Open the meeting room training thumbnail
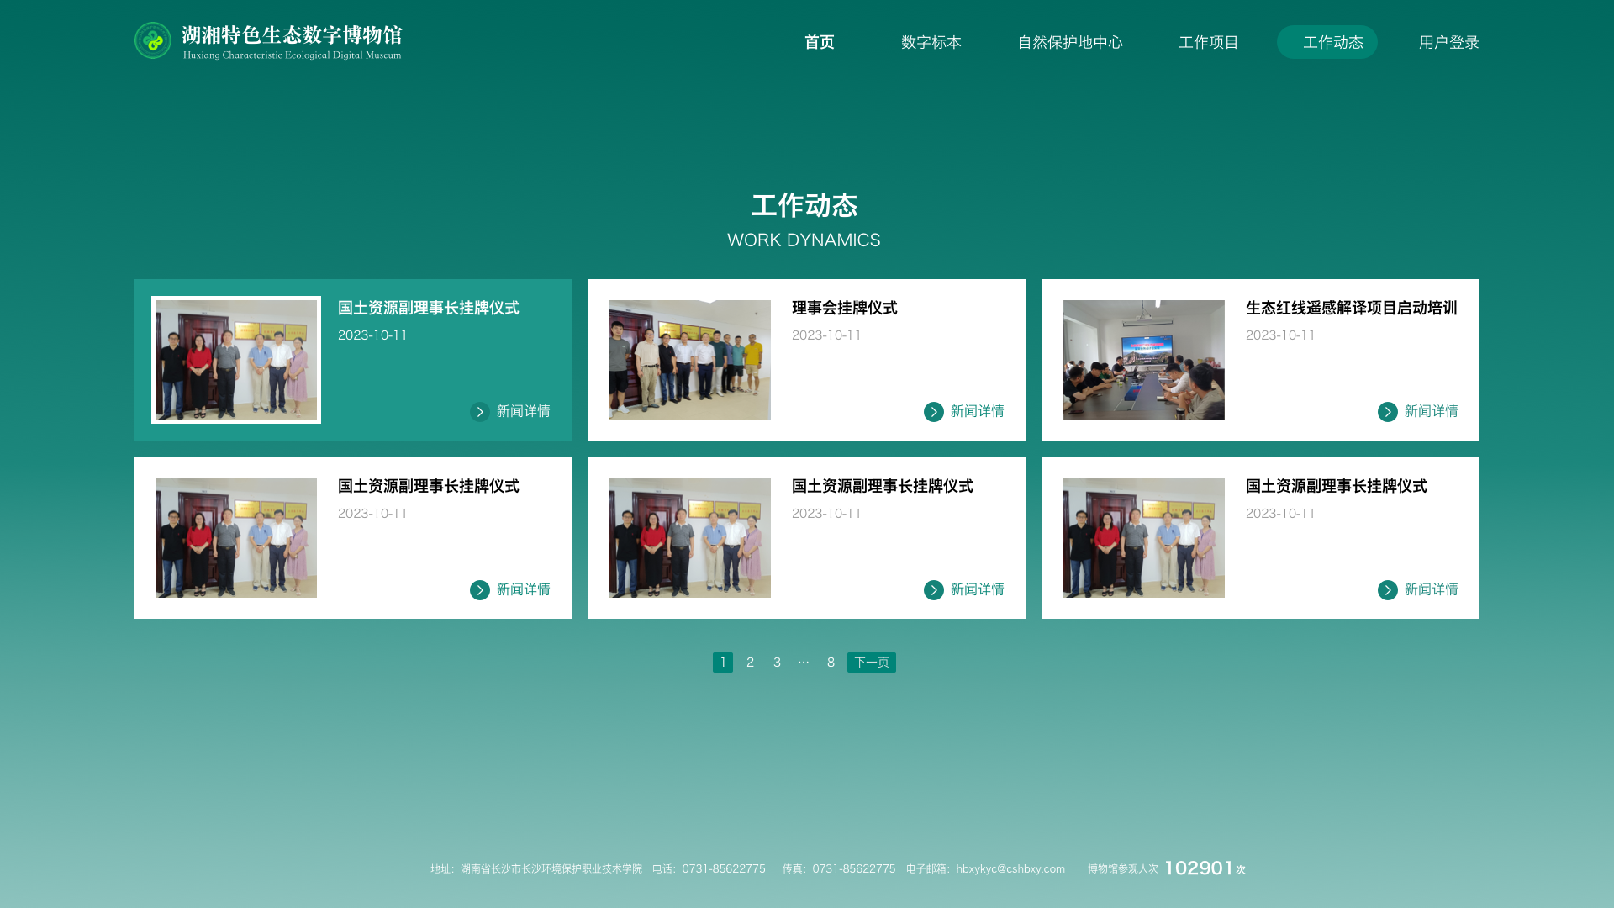 (x=1143, y=360)
